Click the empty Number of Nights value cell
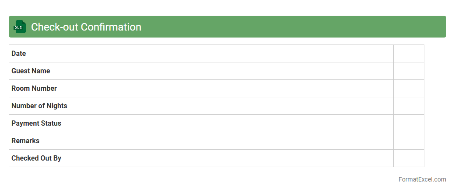 tap(409, 106)
